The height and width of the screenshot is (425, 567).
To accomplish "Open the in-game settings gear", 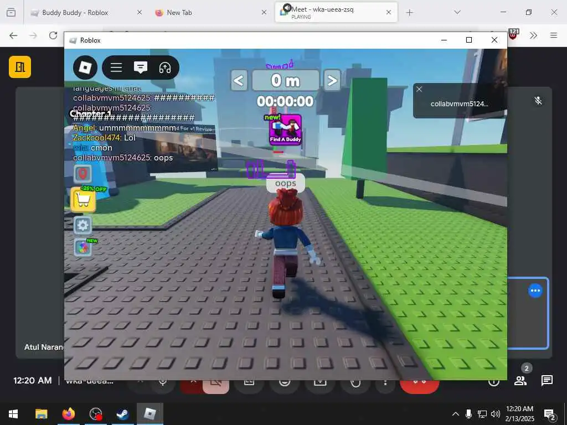I will coord(83,226).
